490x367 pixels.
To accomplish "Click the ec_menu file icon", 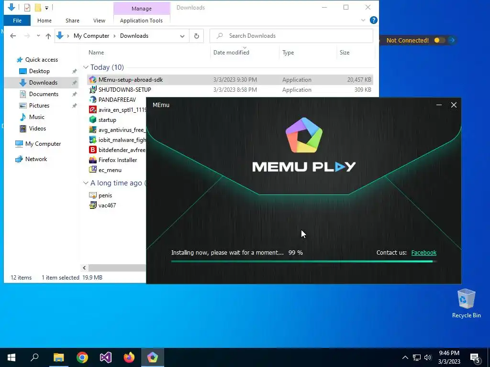I will pyautogui.click(x=92, y=170).
